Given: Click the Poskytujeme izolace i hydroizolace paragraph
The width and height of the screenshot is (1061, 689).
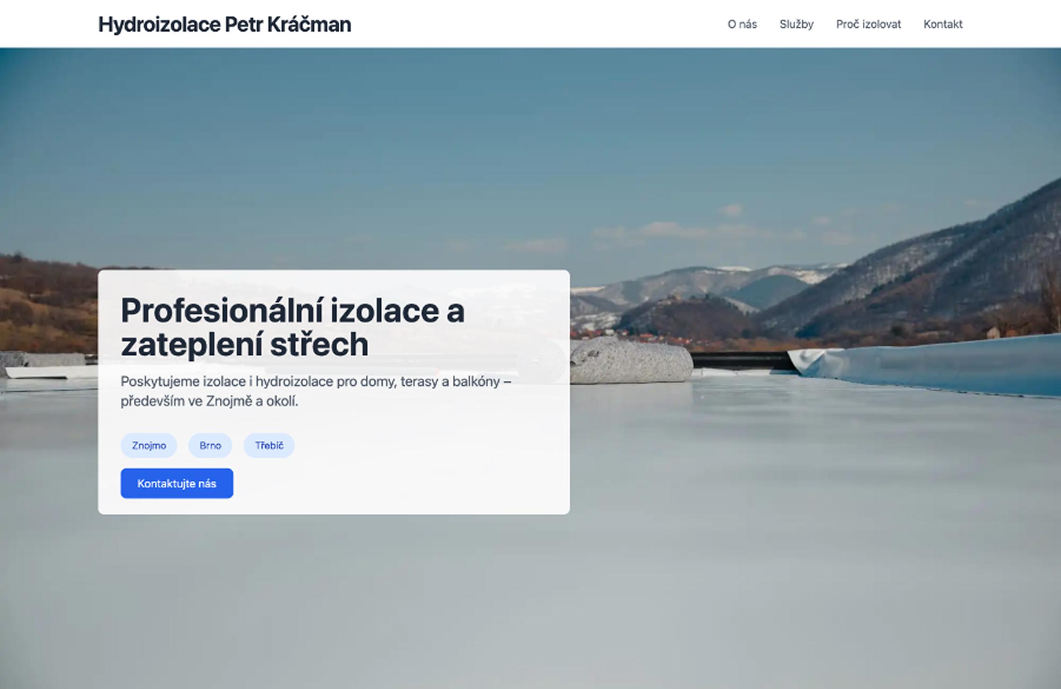Looking at the screenshot, I should click(316, 391).
